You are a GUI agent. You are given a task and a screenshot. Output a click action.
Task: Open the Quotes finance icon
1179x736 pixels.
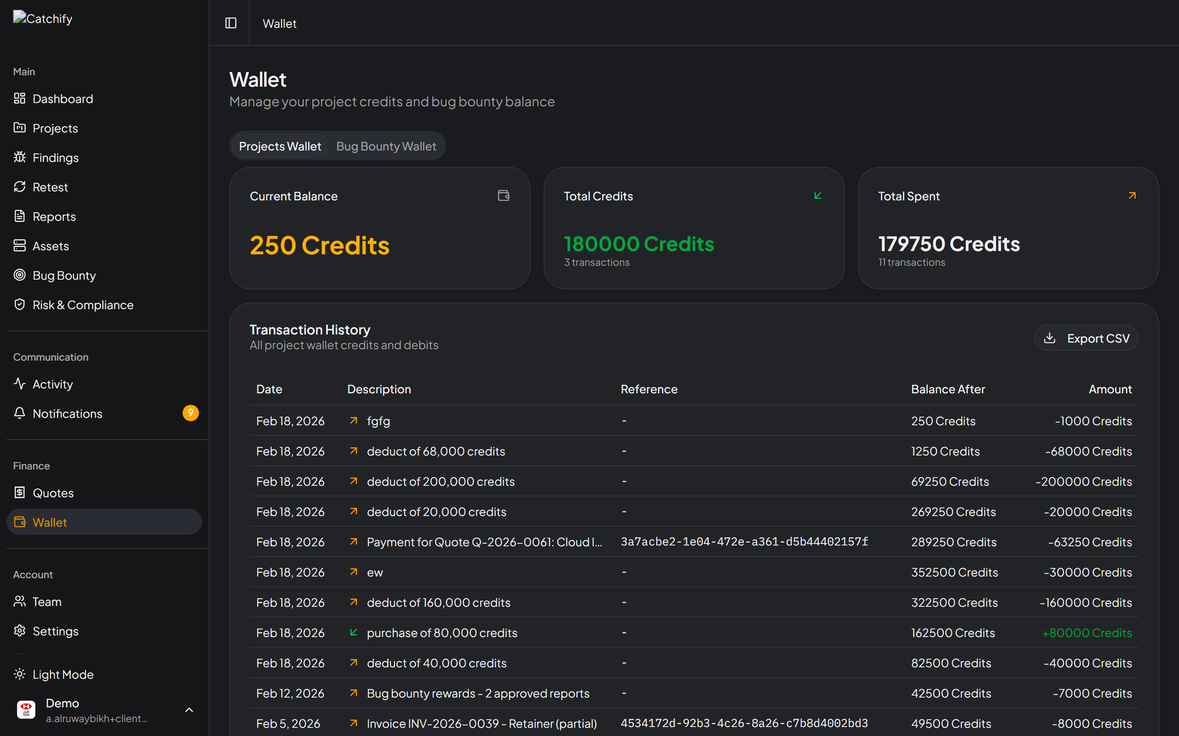coord(20,493)
